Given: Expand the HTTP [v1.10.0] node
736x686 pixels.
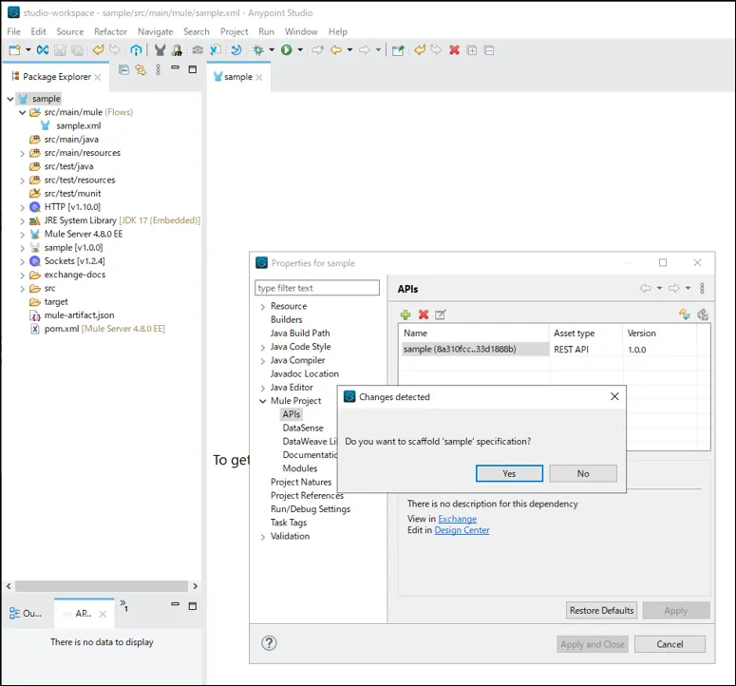Looking at the screenshot, I should [22, 207].
